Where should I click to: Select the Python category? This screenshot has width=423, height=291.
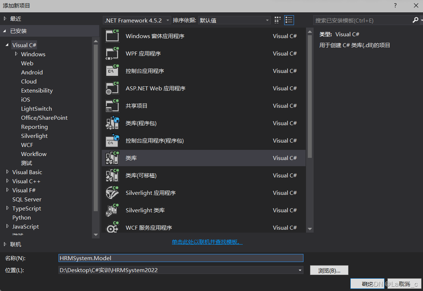21,217
